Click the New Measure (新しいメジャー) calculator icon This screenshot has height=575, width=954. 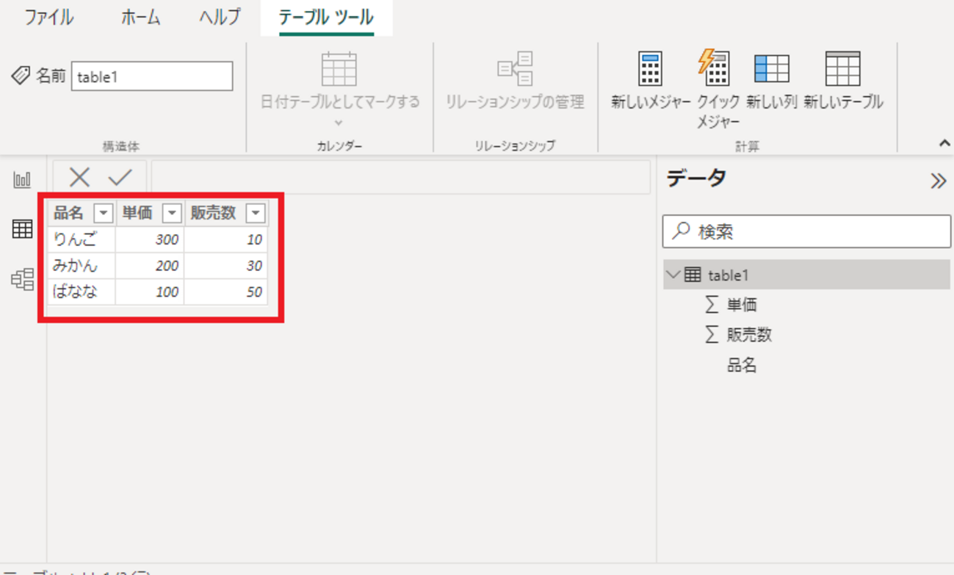tap(650, 69)
